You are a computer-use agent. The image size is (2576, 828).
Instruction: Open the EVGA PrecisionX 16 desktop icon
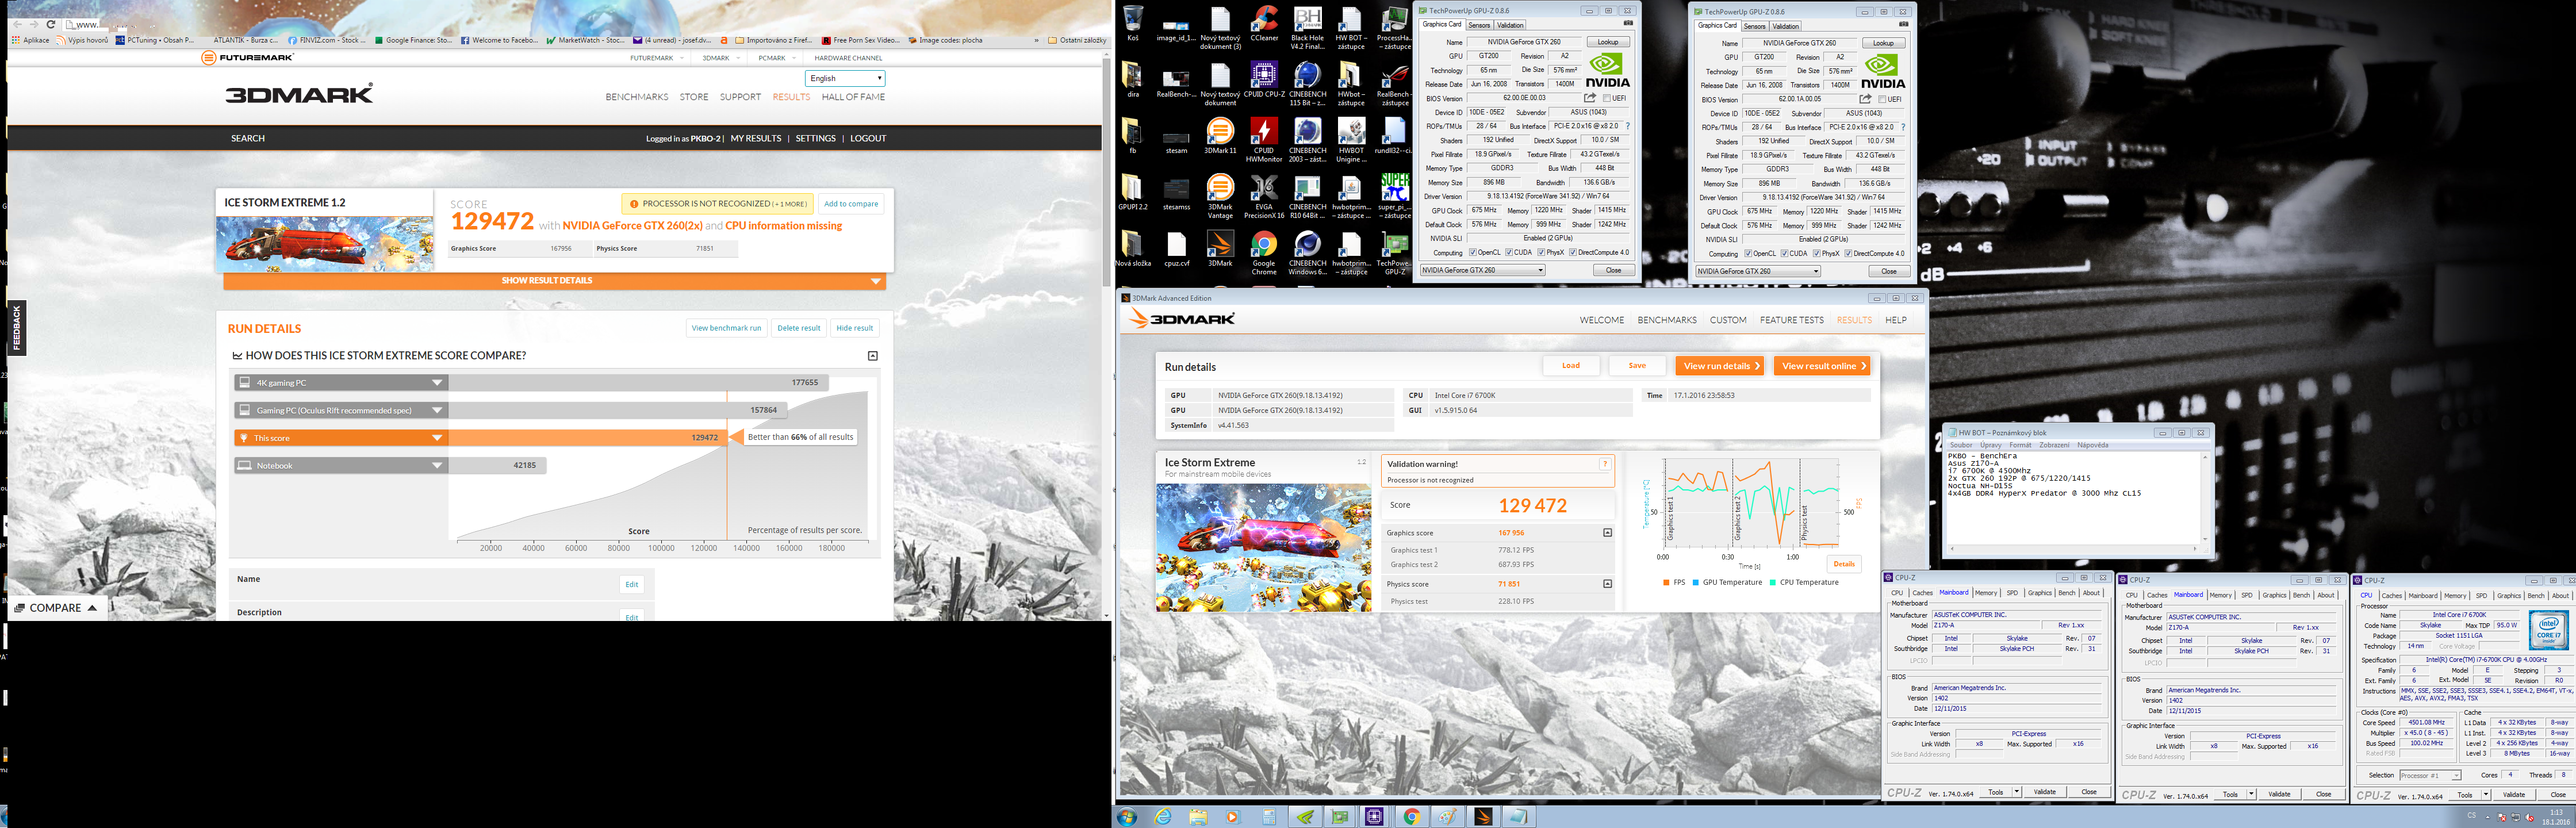click(x=1264, y=196)
